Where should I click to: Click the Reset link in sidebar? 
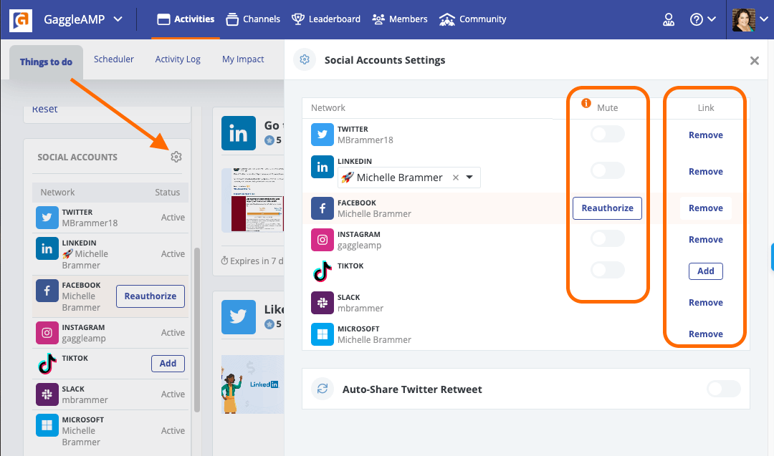click(45, 110)
